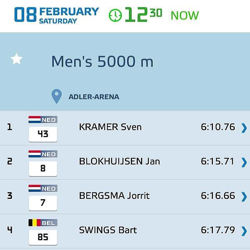Click the Netherlands flag beside Blokhuijsen

pos(34,154)
